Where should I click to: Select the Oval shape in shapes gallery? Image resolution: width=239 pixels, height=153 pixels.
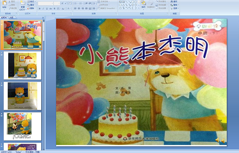click(136, 2)
